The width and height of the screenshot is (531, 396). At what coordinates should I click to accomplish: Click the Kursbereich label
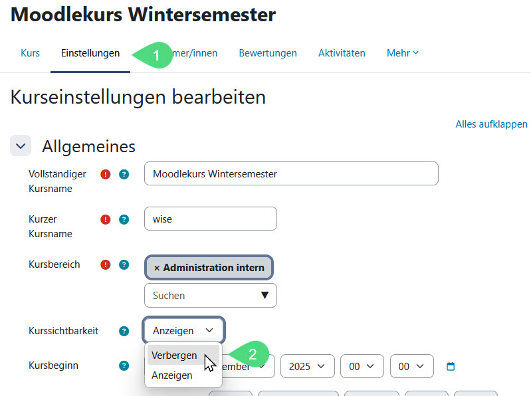pos(54,264)
